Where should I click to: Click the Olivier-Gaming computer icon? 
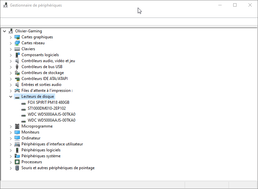[11, 31]
